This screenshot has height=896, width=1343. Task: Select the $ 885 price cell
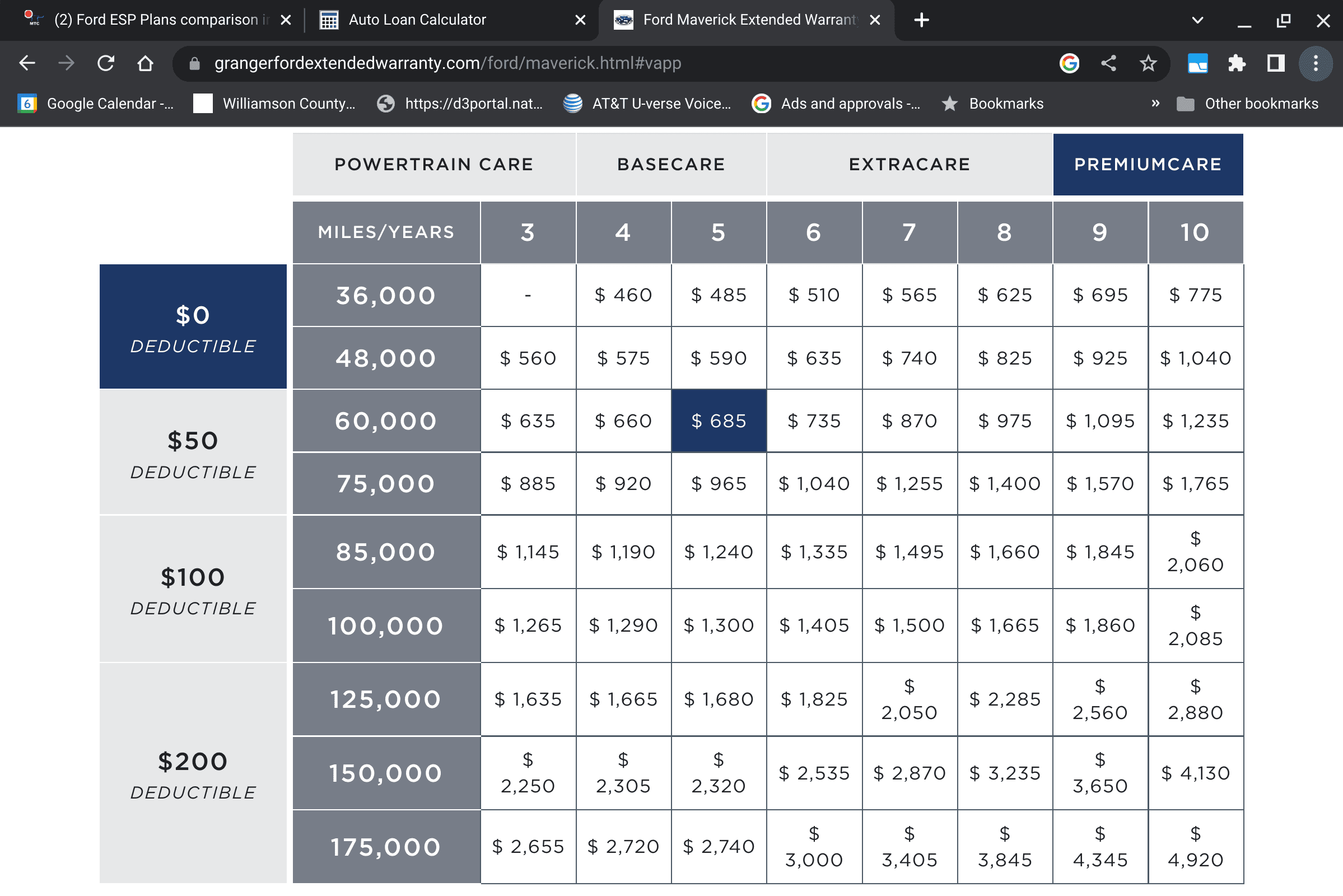pos(528,484)
